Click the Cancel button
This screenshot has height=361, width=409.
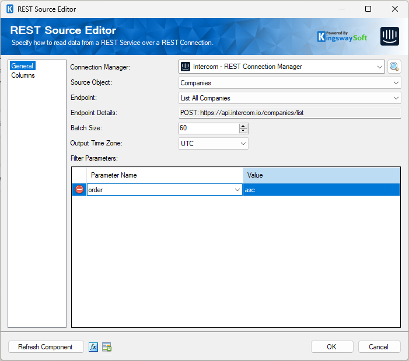(x=379, y=347)
